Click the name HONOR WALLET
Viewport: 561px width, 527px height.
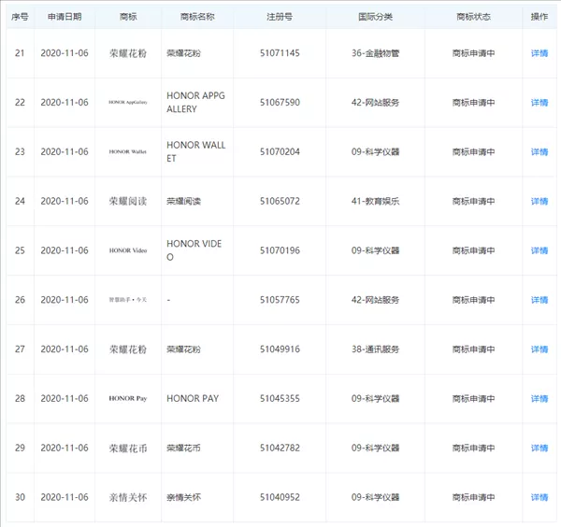pos(195,151)
